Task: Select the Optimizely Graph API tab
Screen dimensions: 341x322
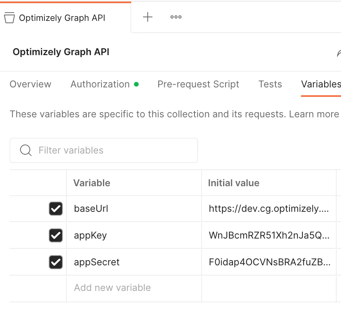Action: pyautogui.click(x=65, y=18)
